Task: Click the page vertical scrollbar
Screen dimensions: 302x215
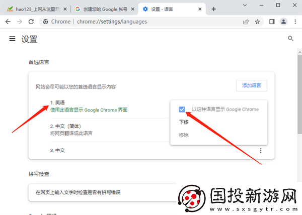Action: click(x=299, y=94)
